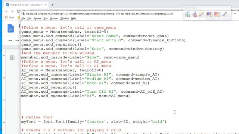Open the Help menu in IDLE
Screen dimensions: 239x134
coord(74,18)
